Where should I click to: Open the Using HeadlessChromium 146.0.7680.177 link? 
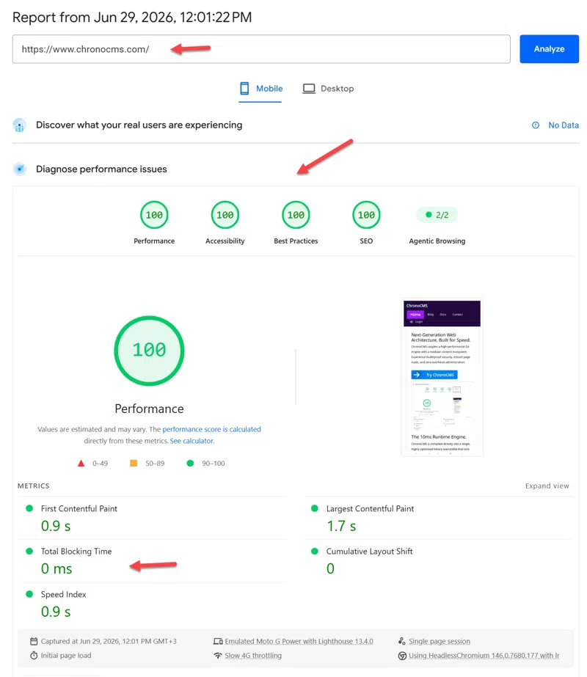(484, 656)
